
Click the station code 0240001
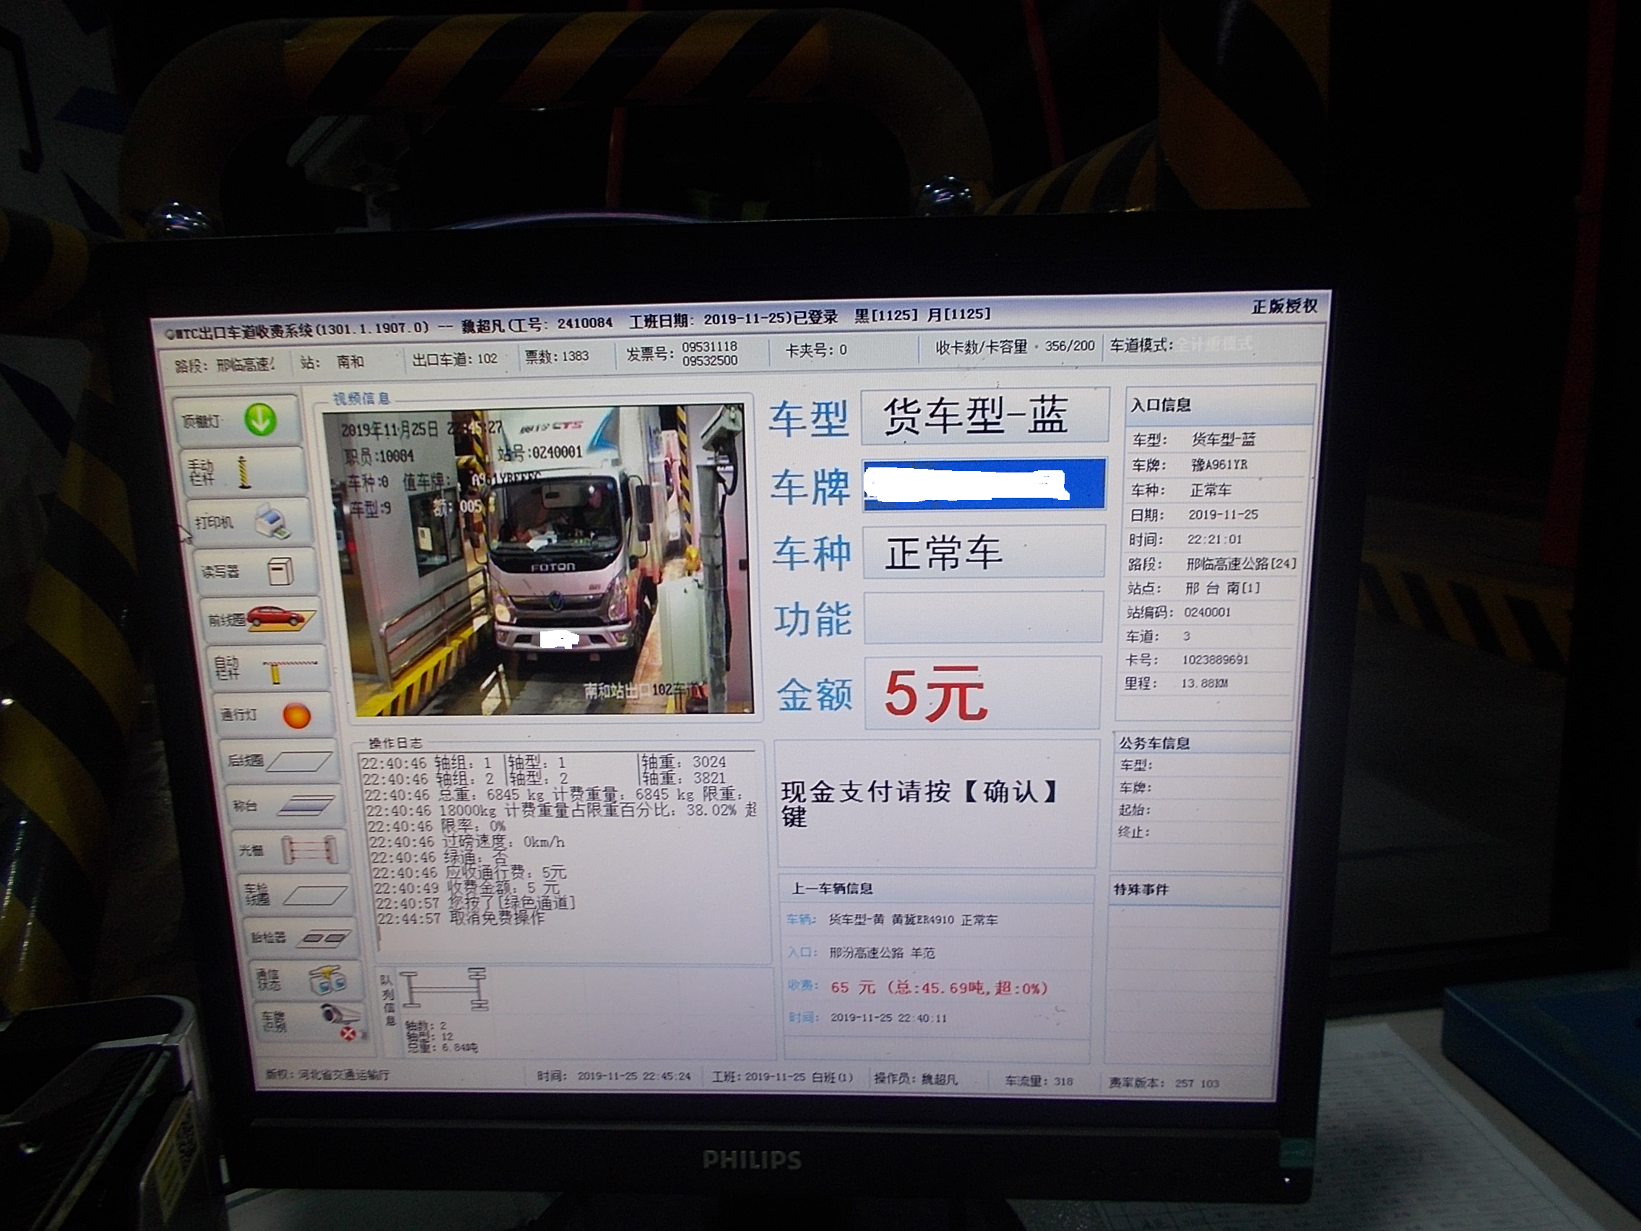pyautogui.click(x=1207, y=612)
